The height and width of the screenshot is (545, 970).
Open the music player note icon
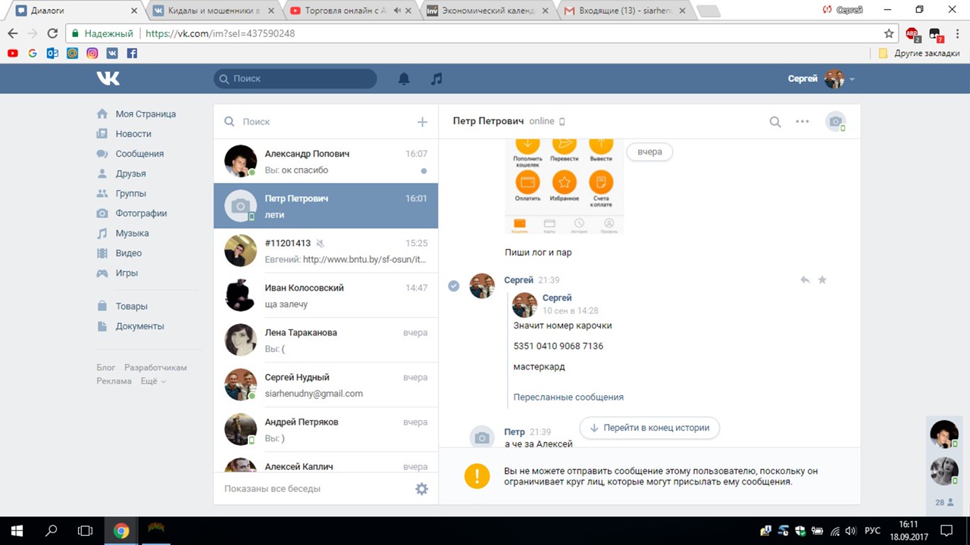(x=436, y=79)
